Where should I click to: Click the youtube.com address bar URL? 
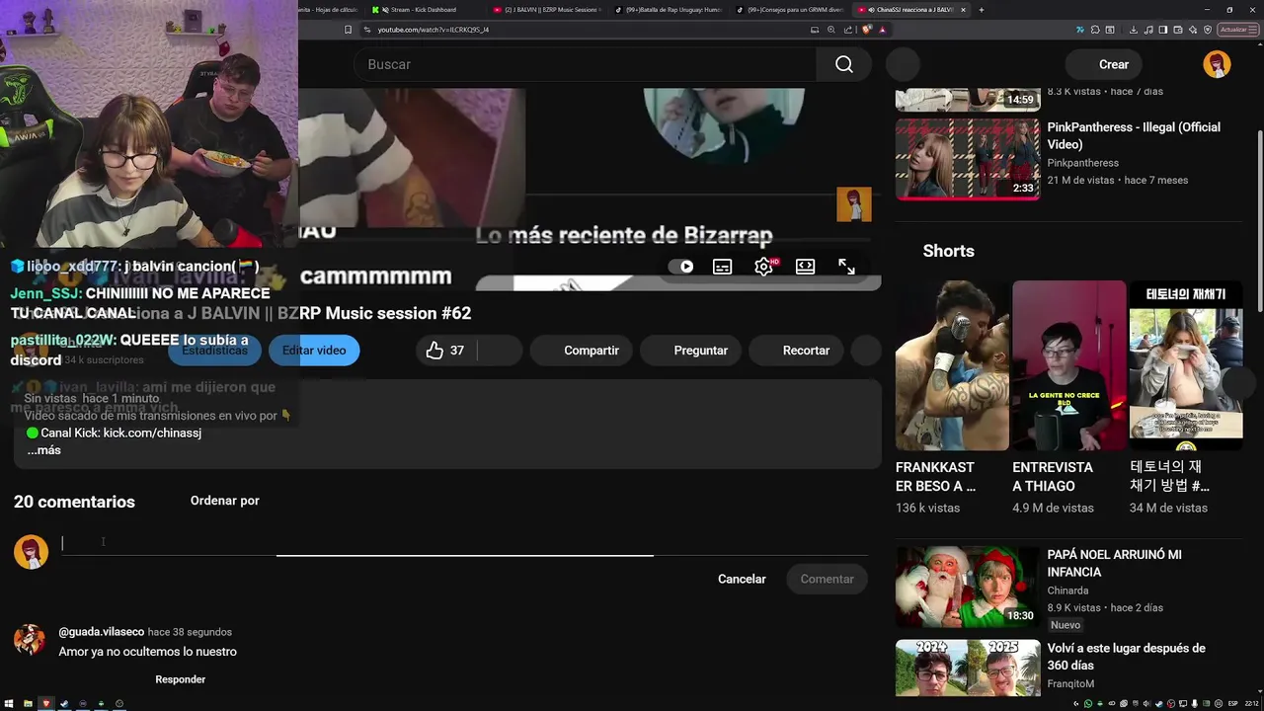click(433, 30)
